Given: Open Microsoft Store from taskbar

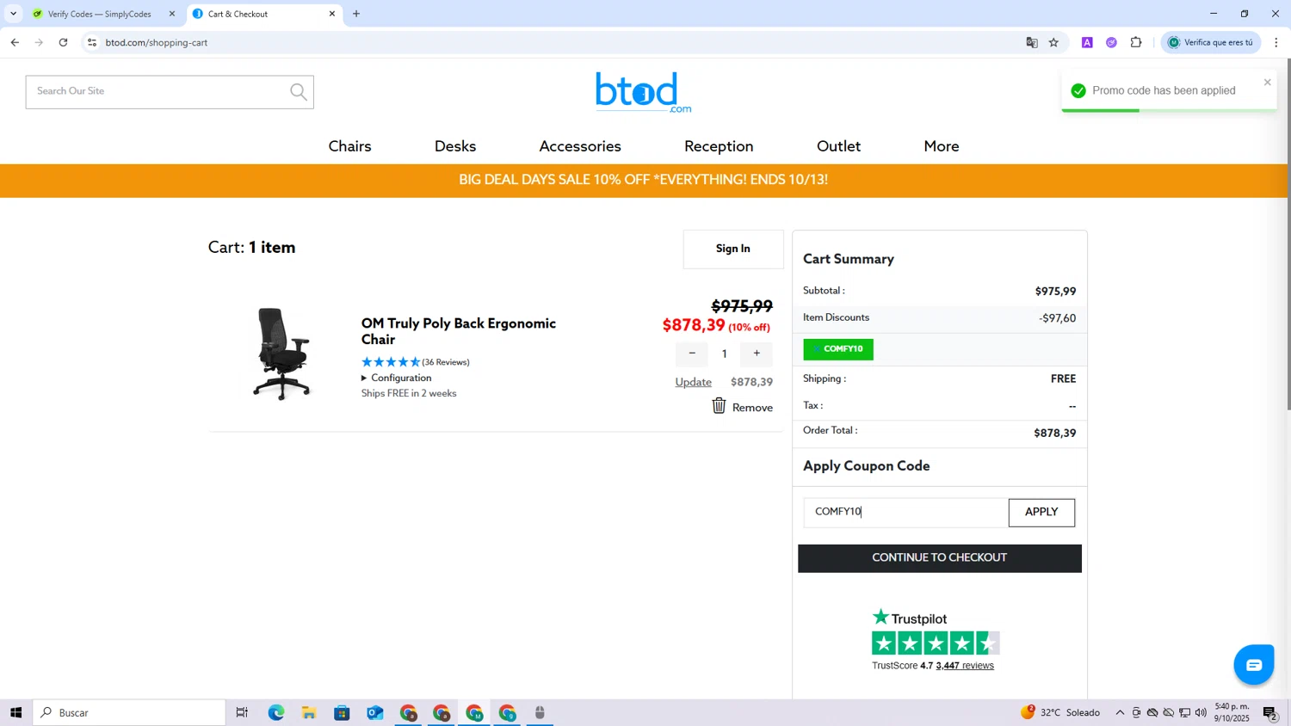Looking at the screenshot, I should coord(342,712).
